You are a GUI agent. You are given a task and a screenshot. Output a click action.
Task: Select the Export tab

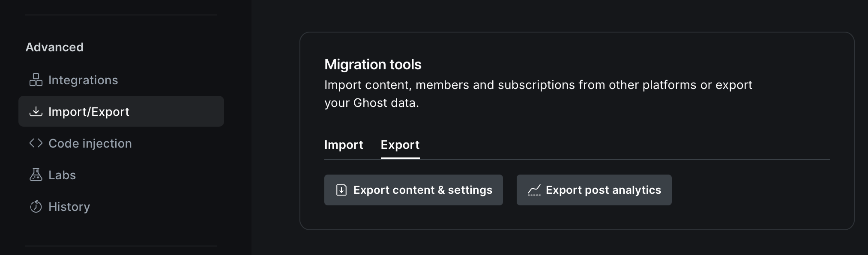click(400, 145)
